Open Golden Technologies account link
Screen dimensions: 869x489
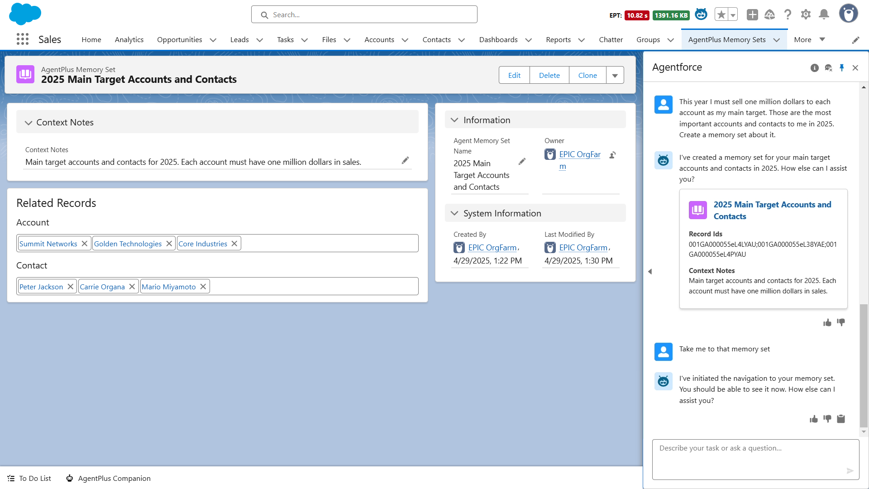click(128, 244)
